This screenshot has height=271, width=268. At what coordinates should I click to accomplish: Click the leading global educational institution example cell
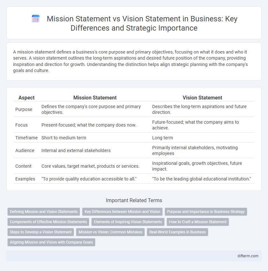click(x=202, y=179)
